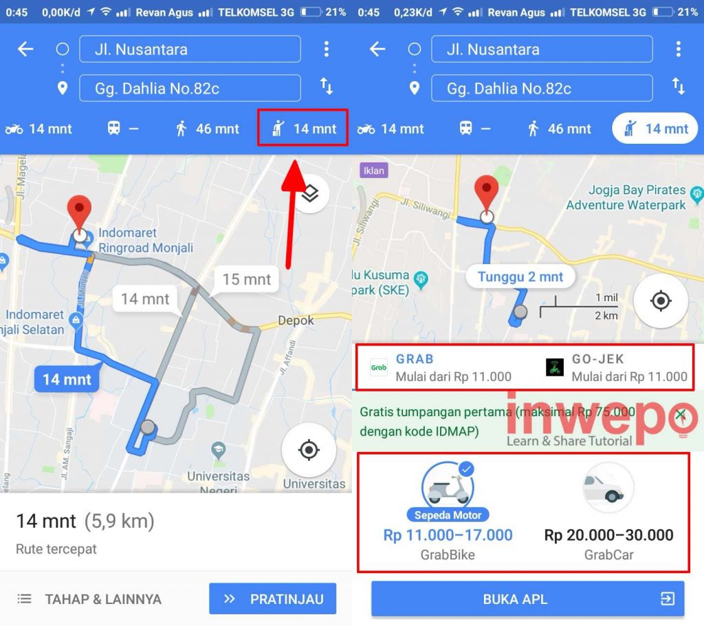The width and height of the screenshot is (704, 626).
Task: Edit Jl. Nusantara origin field in left screen
Action: [x=190, y=49]
